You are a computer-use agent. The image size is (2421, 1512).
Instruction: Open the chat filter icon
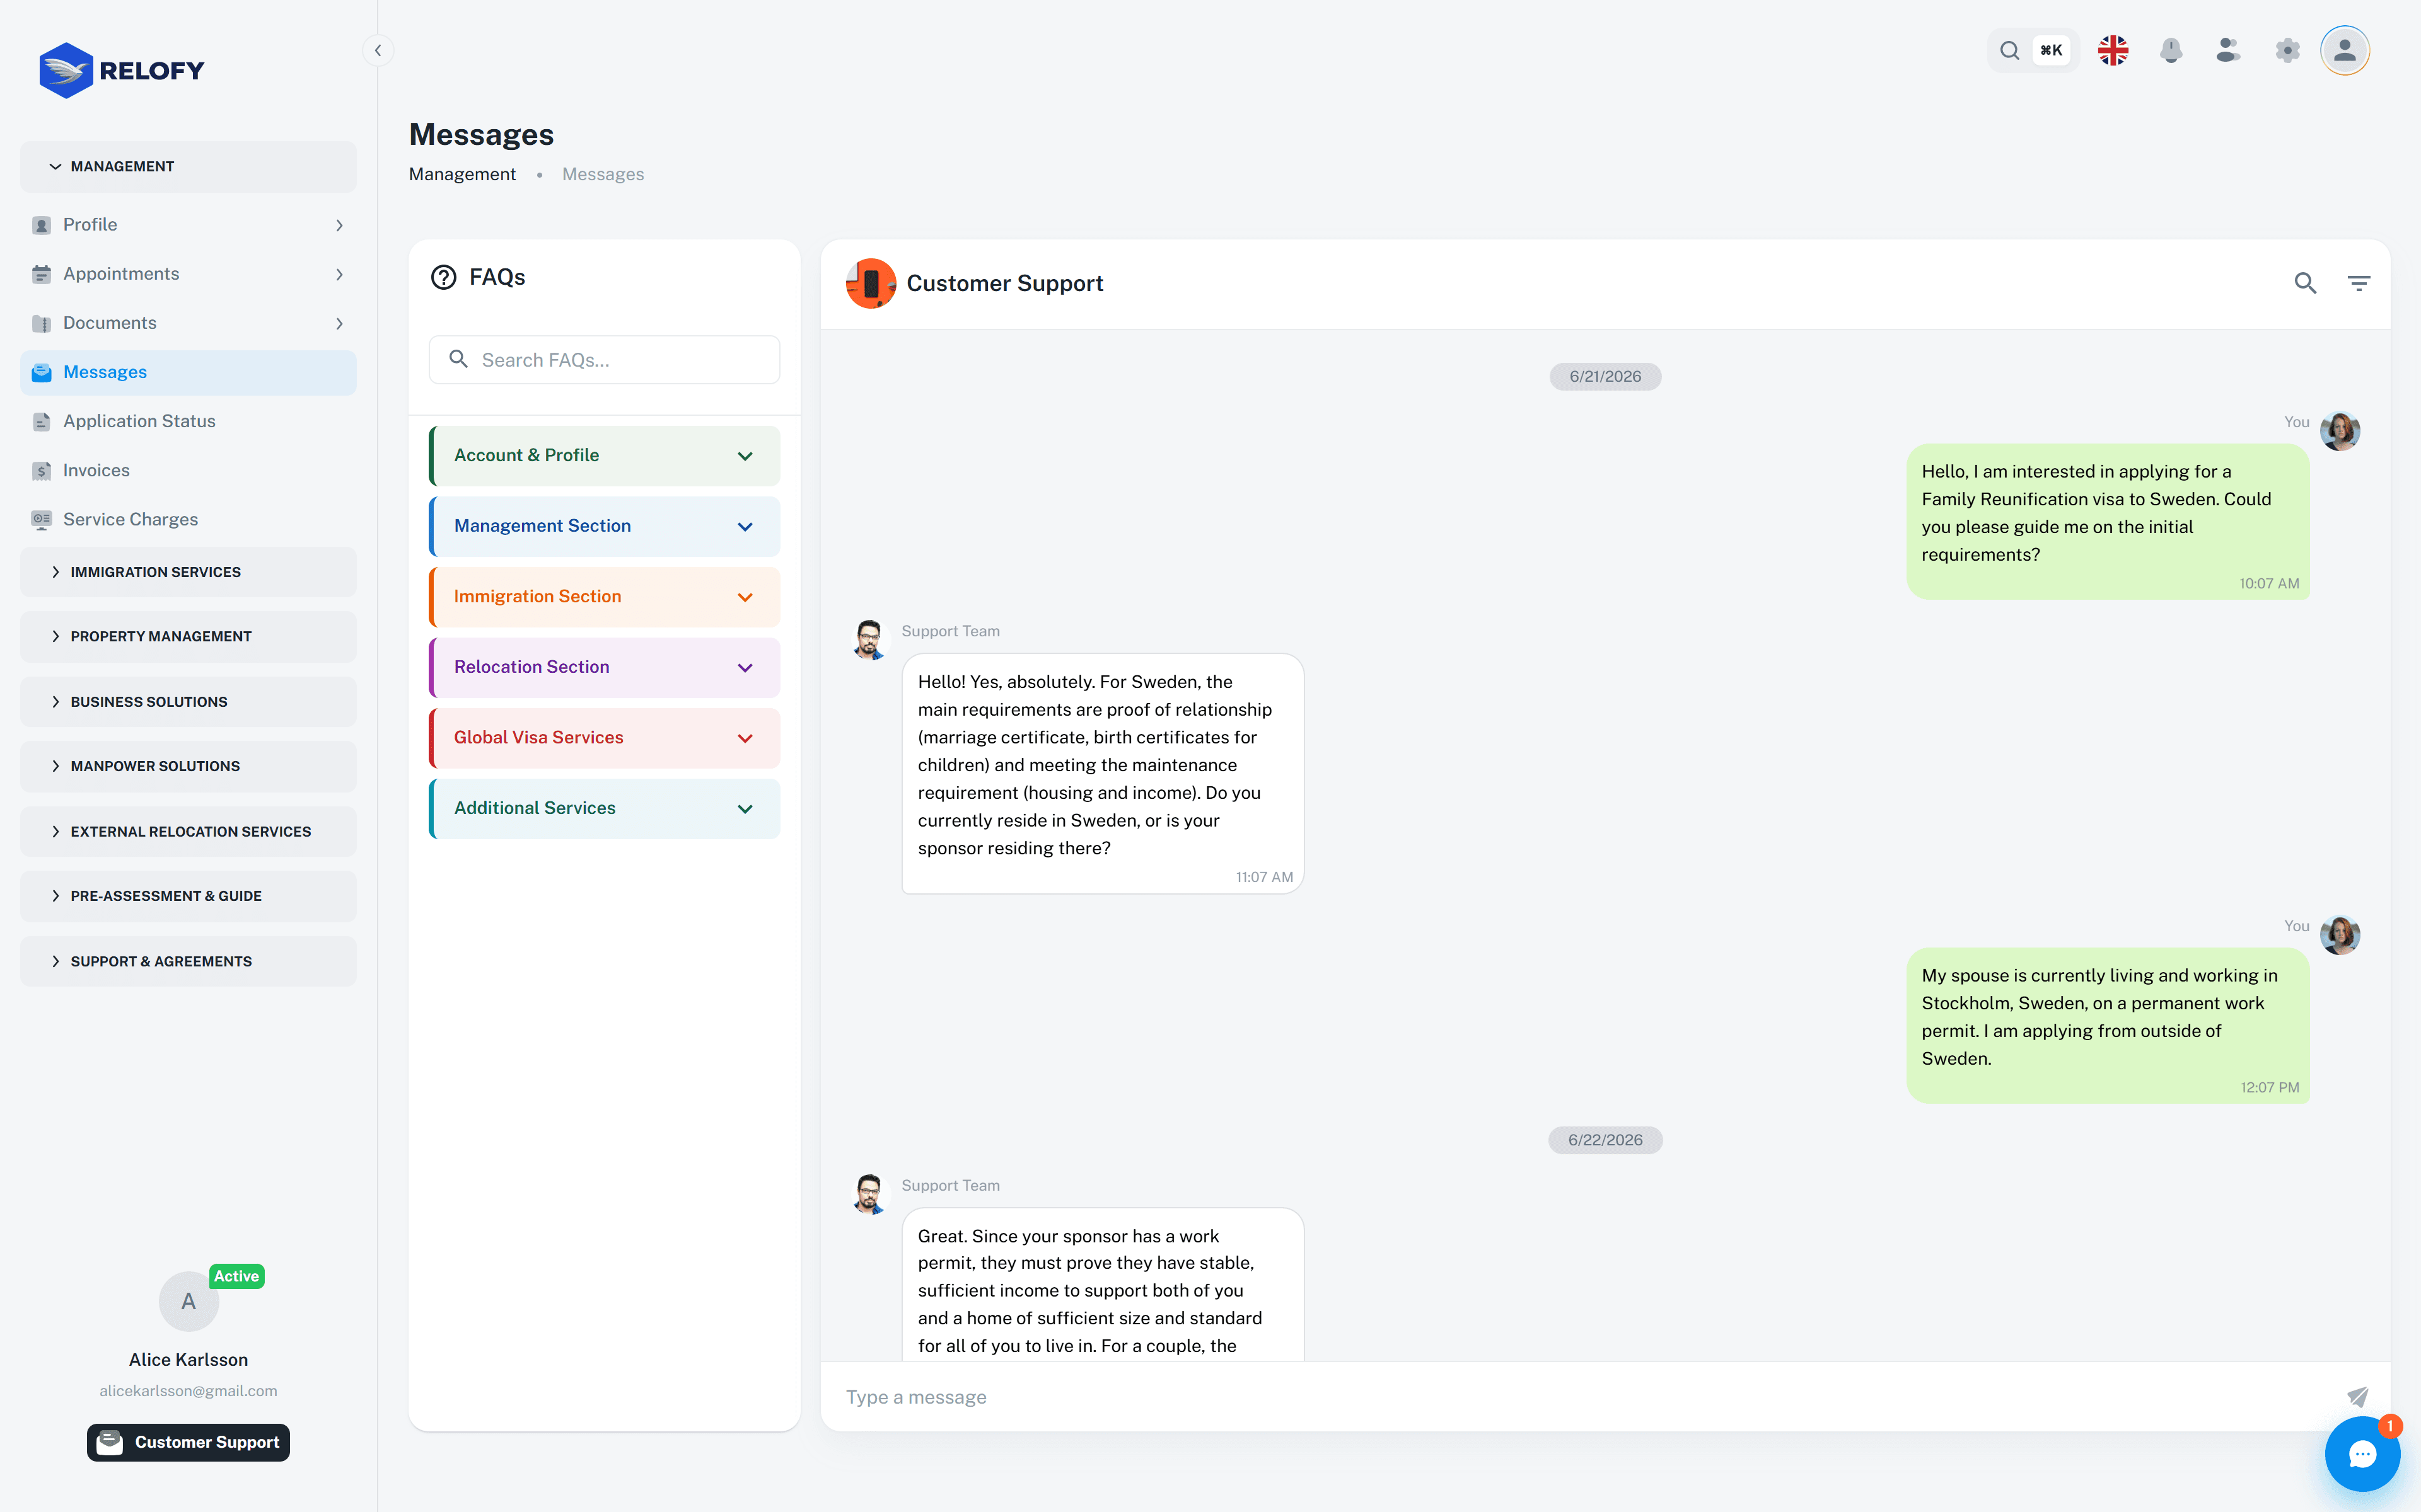(2359, 284)
